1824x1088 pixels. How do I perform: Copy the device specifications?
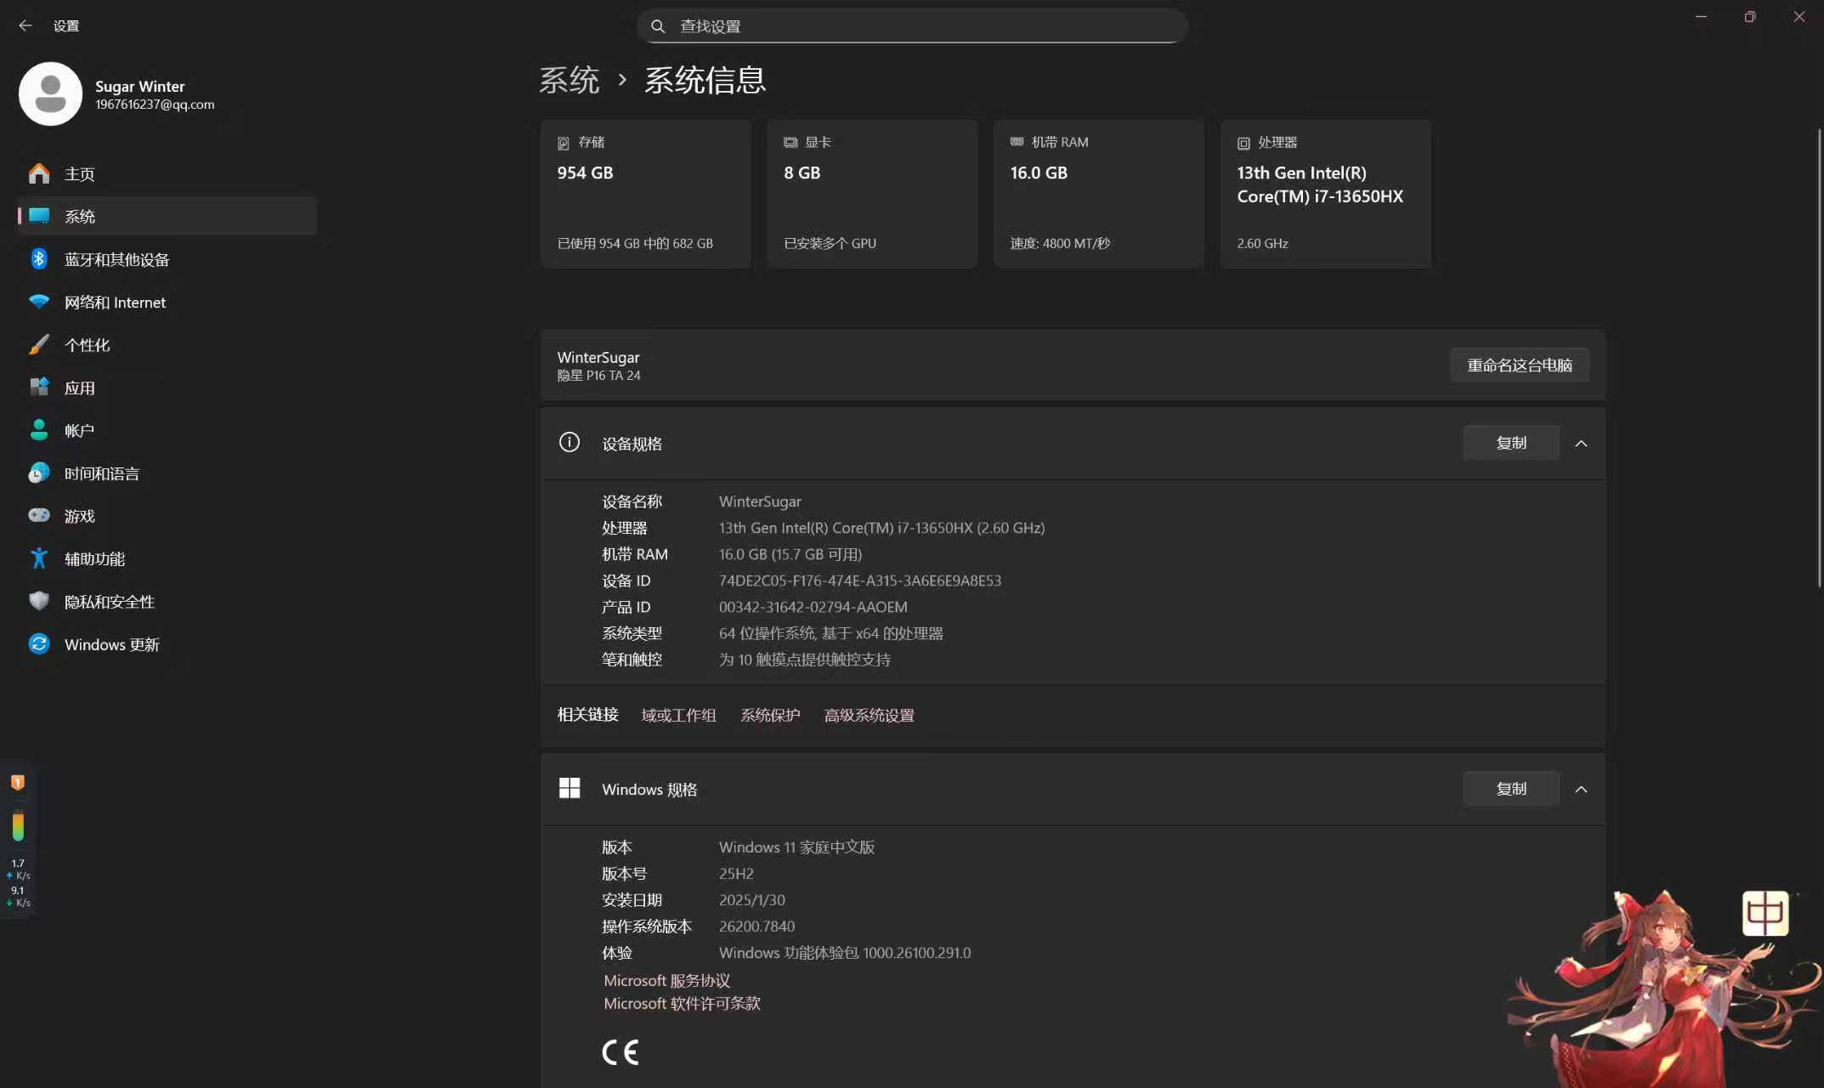pyautogui.click(x=1510, y=443)
